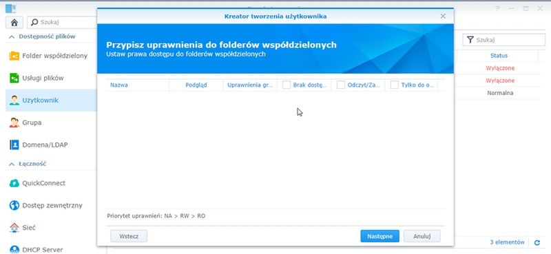The width and height of the screenshot is (551, 254).
Task: Open Usługi plików label in sidebar
Action: 43,78
